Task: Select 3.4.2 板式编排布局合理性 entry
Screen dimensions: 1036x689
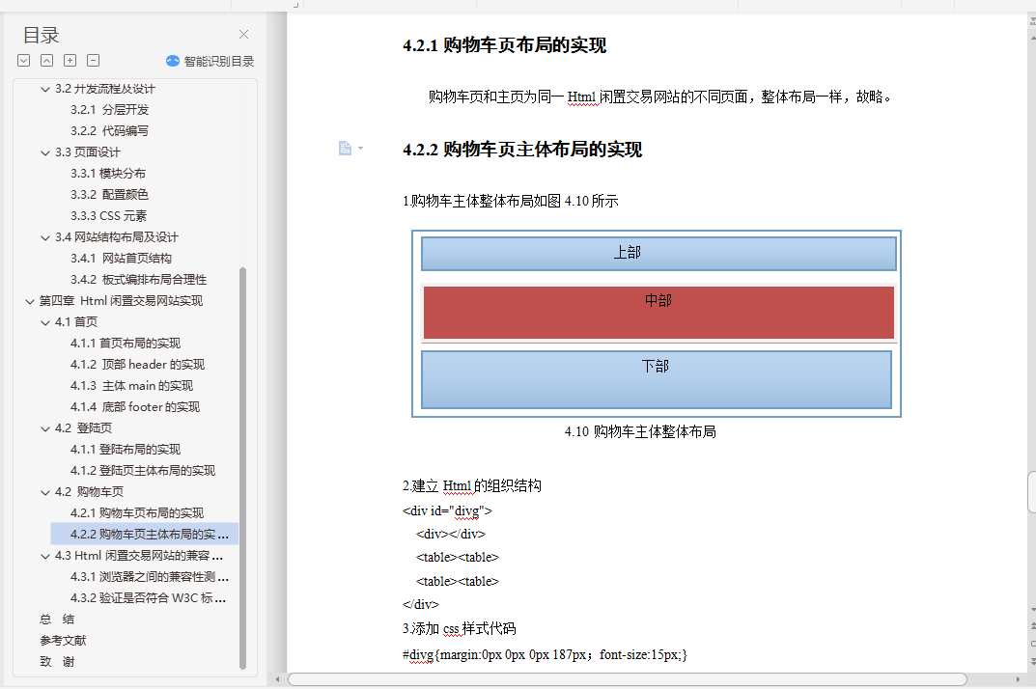Action: tap(139, 280)
